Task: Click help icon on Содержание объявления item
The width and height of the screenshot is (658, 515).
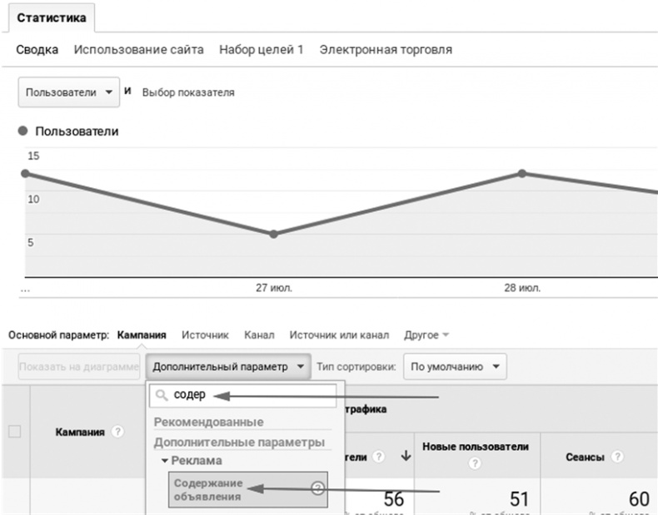Action: pyautogui.click(x=317, y=489)
